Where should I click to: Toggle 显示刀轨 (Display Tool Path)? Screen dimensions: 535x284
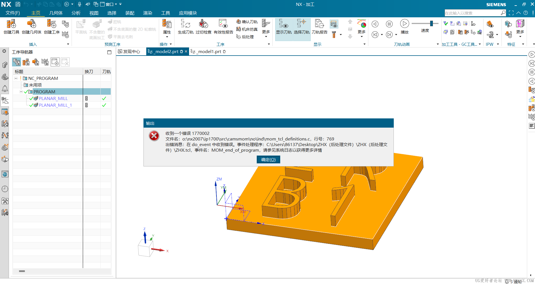tap(284, 29)
